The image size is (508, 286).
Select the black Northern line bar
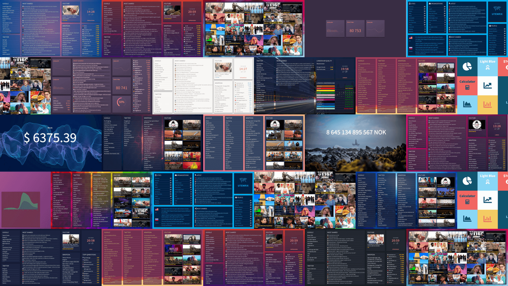[x=326, y=102]
